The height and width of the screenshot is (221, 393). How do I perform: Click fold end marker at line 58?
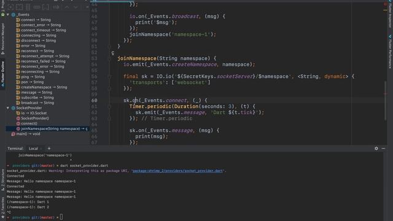pyautogui.click(x=109, y=88)
